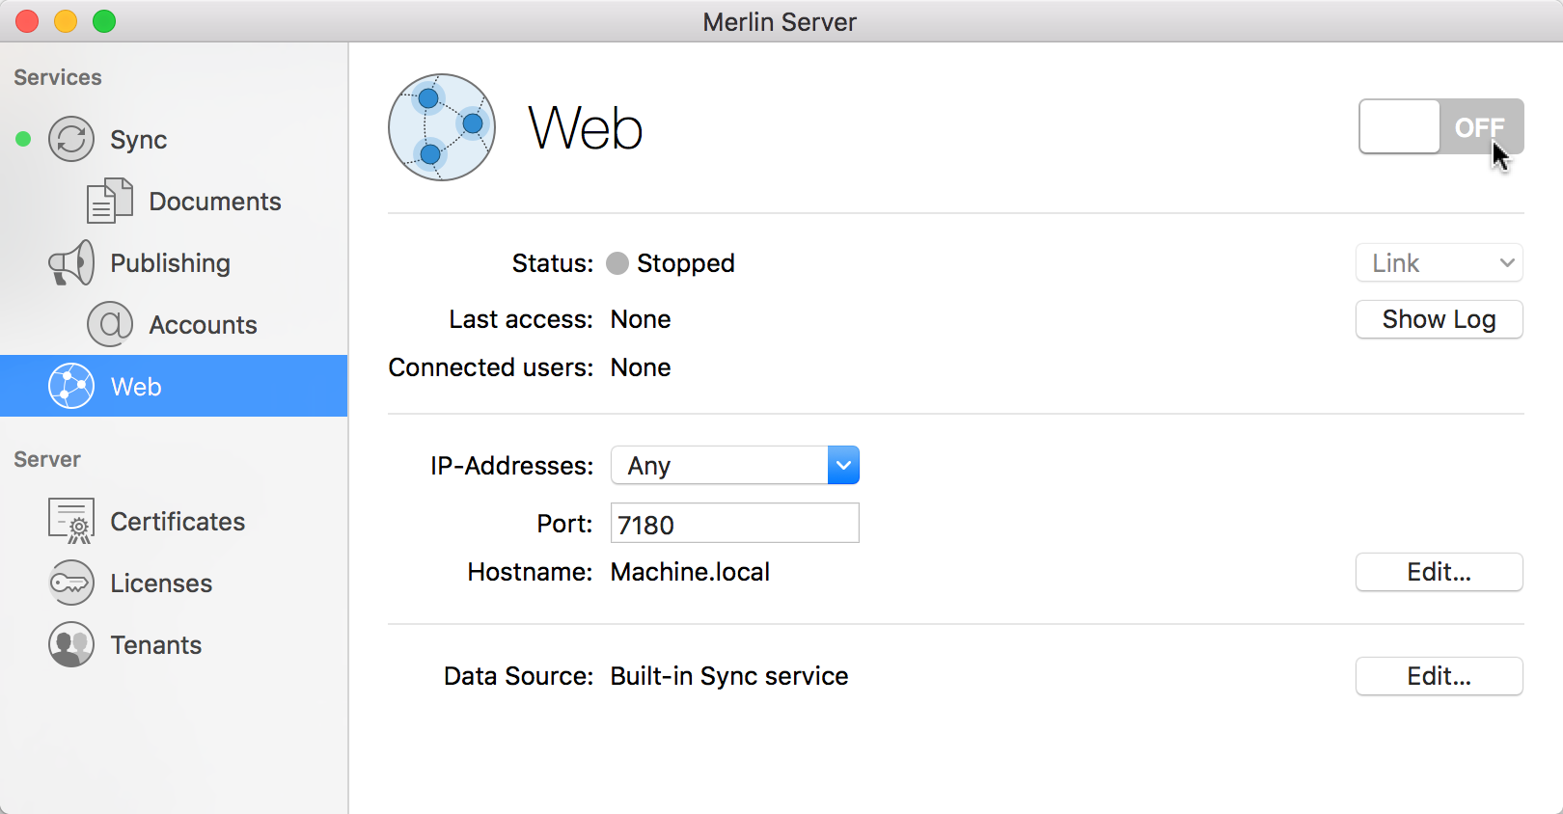Open the Accounts section
Screen dimensions: 1563x814
[x=174, y=324]
